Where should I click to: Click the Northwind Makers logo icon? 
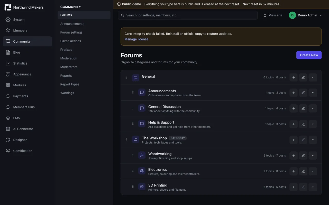tap(8, 7)
